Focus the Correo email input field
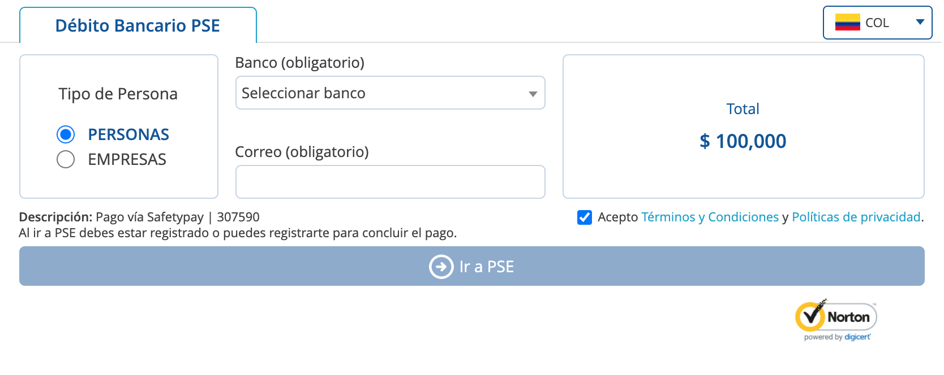 coord(390,182)
